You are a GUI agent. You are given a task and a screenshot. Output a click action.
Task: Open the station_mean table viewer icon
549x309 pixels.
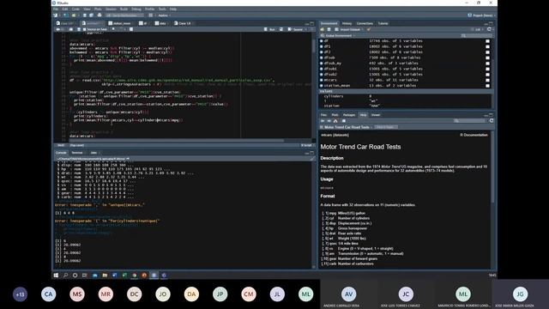pyautogui.click(x=488, y=86)
